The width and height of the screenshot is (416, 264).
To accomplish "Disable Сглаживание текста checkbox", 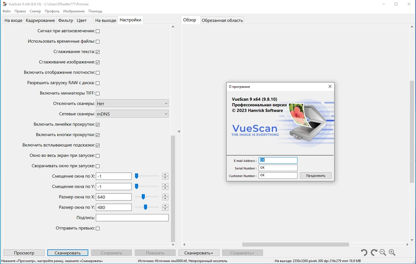I will pyautogui.click(x=97, y=52).
